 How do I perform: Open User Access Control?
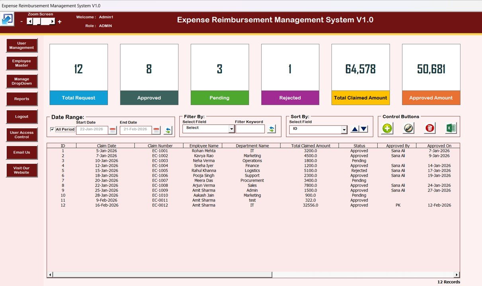click(x=22, y=134)
